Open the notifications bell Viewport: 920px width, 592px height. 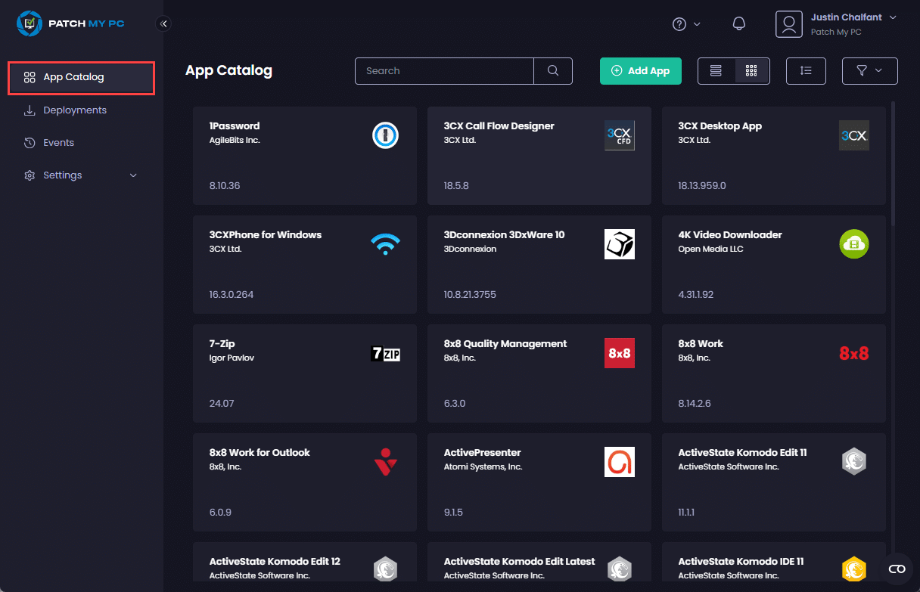[739, 24]
